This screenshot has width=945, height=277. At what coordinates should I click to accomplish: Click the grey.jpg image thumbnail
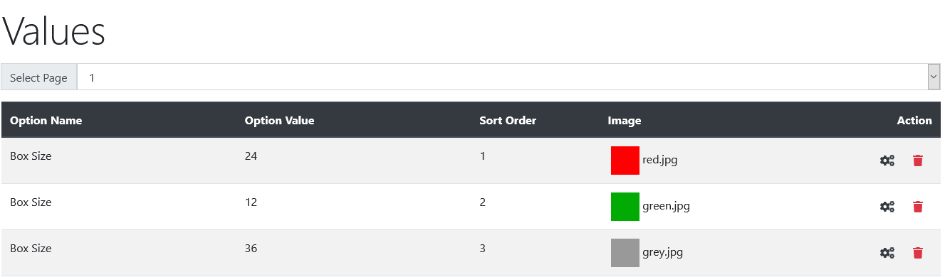pyautogui.click(x=625, y=253)
